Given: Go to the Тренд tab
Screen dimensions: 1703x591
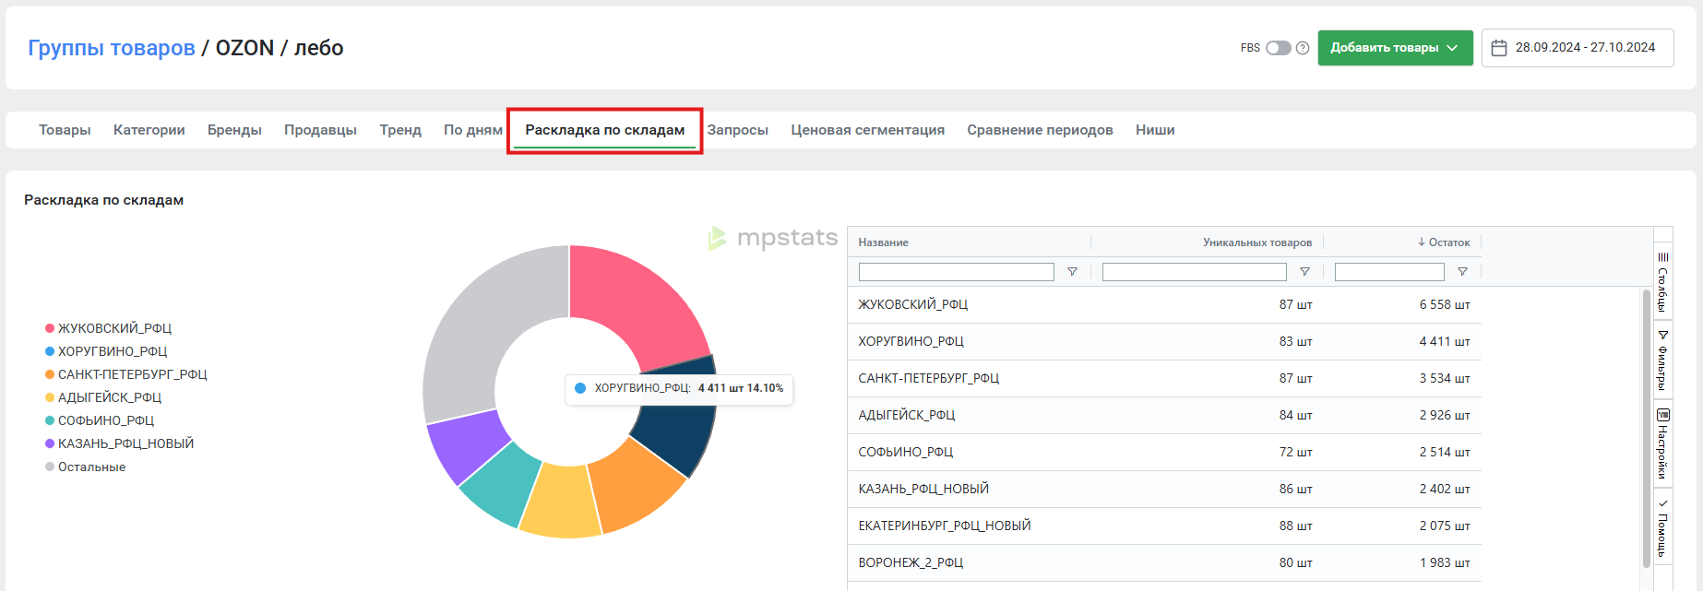Looking at the screenshot, I should click(400, 130).
